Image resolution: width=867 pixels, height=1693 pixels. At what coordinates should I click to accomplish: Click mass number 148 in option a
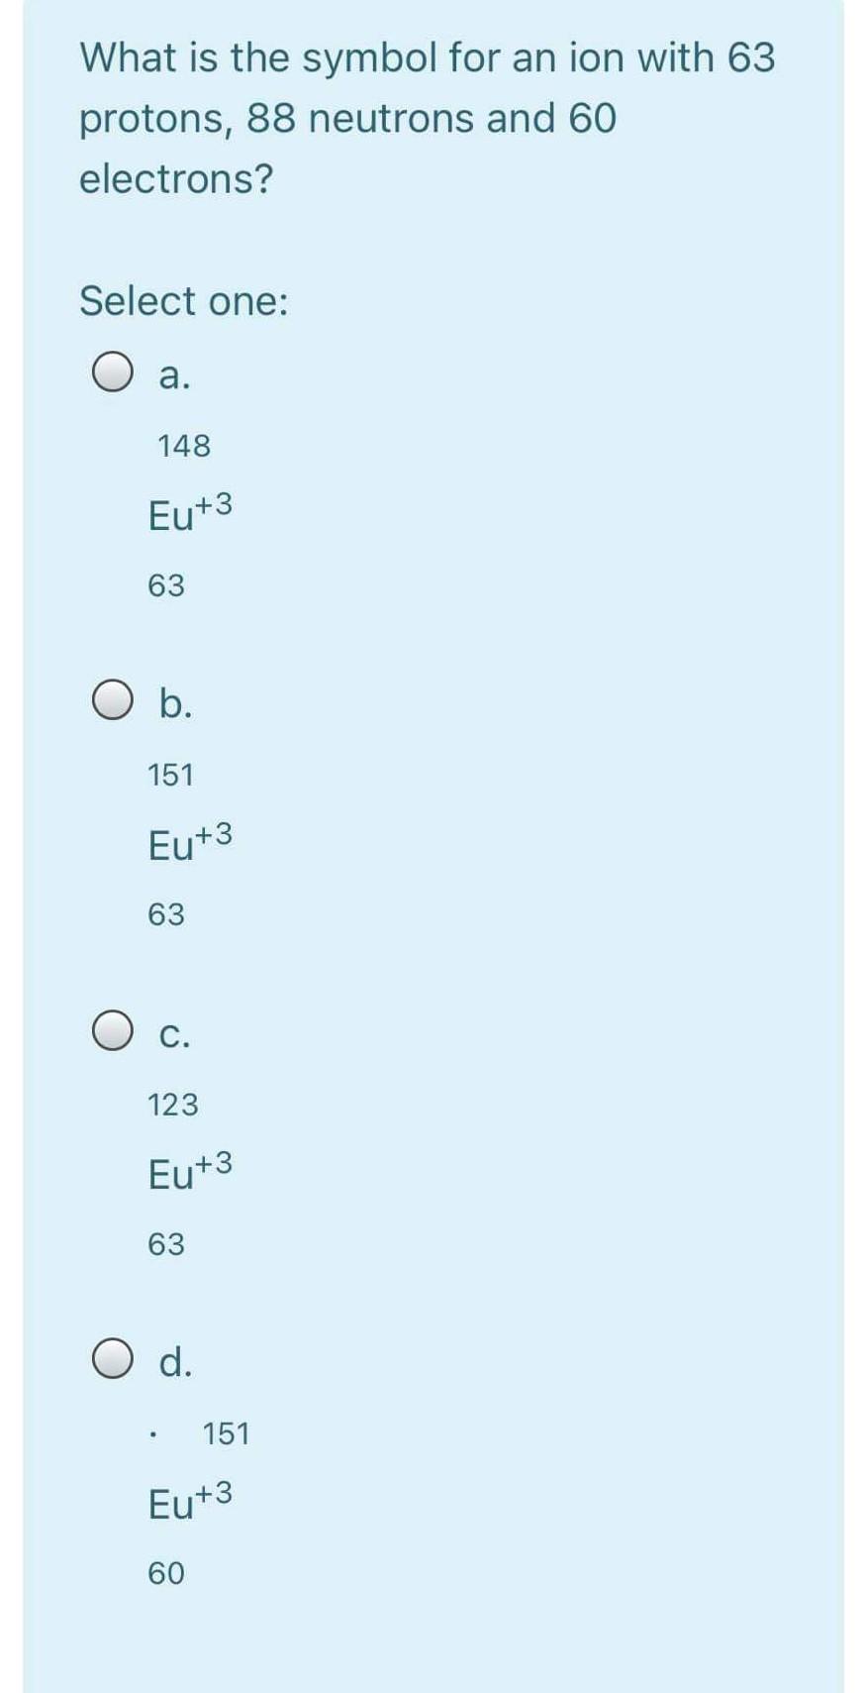click(x=183, y=446)
